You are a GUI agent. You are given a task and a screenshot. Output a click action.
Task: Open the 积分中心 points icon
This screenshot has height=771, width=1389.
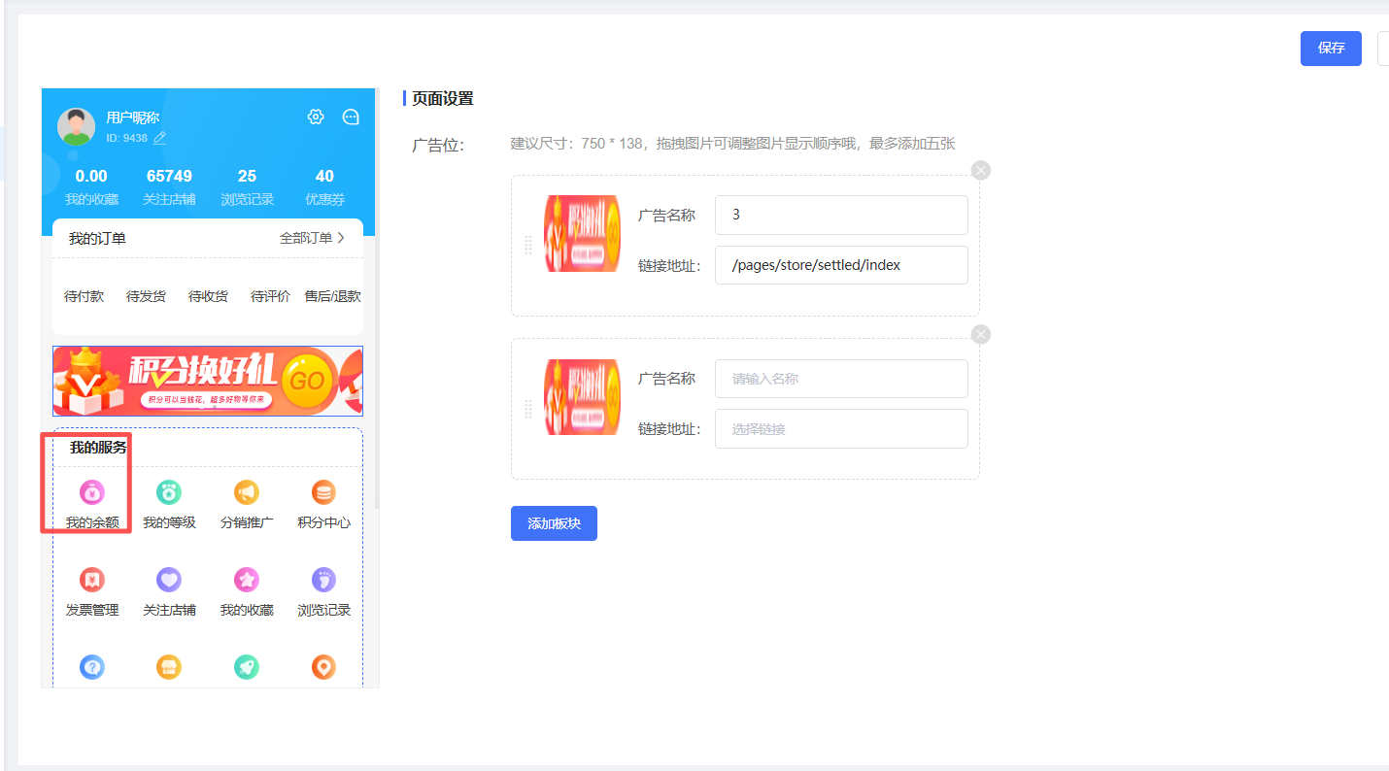[x=323, y=493]
